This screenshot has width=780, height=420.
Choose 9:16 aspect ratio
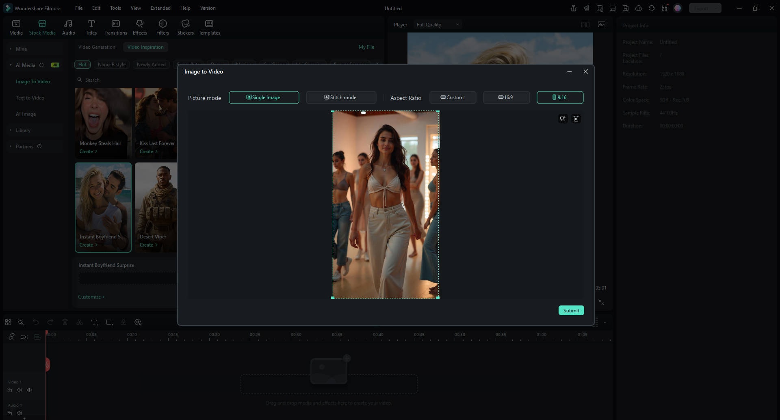pyautogui.click(x=560, y=97)
